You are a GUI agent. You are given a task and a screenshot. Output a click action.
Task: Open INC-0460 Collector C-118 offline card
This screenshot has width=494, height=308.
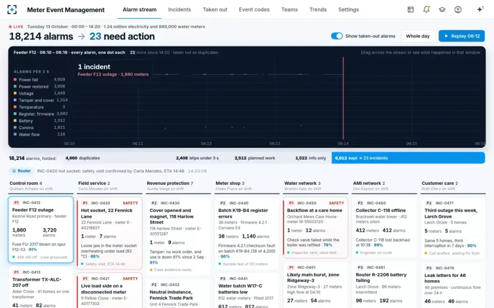(385, 227)
